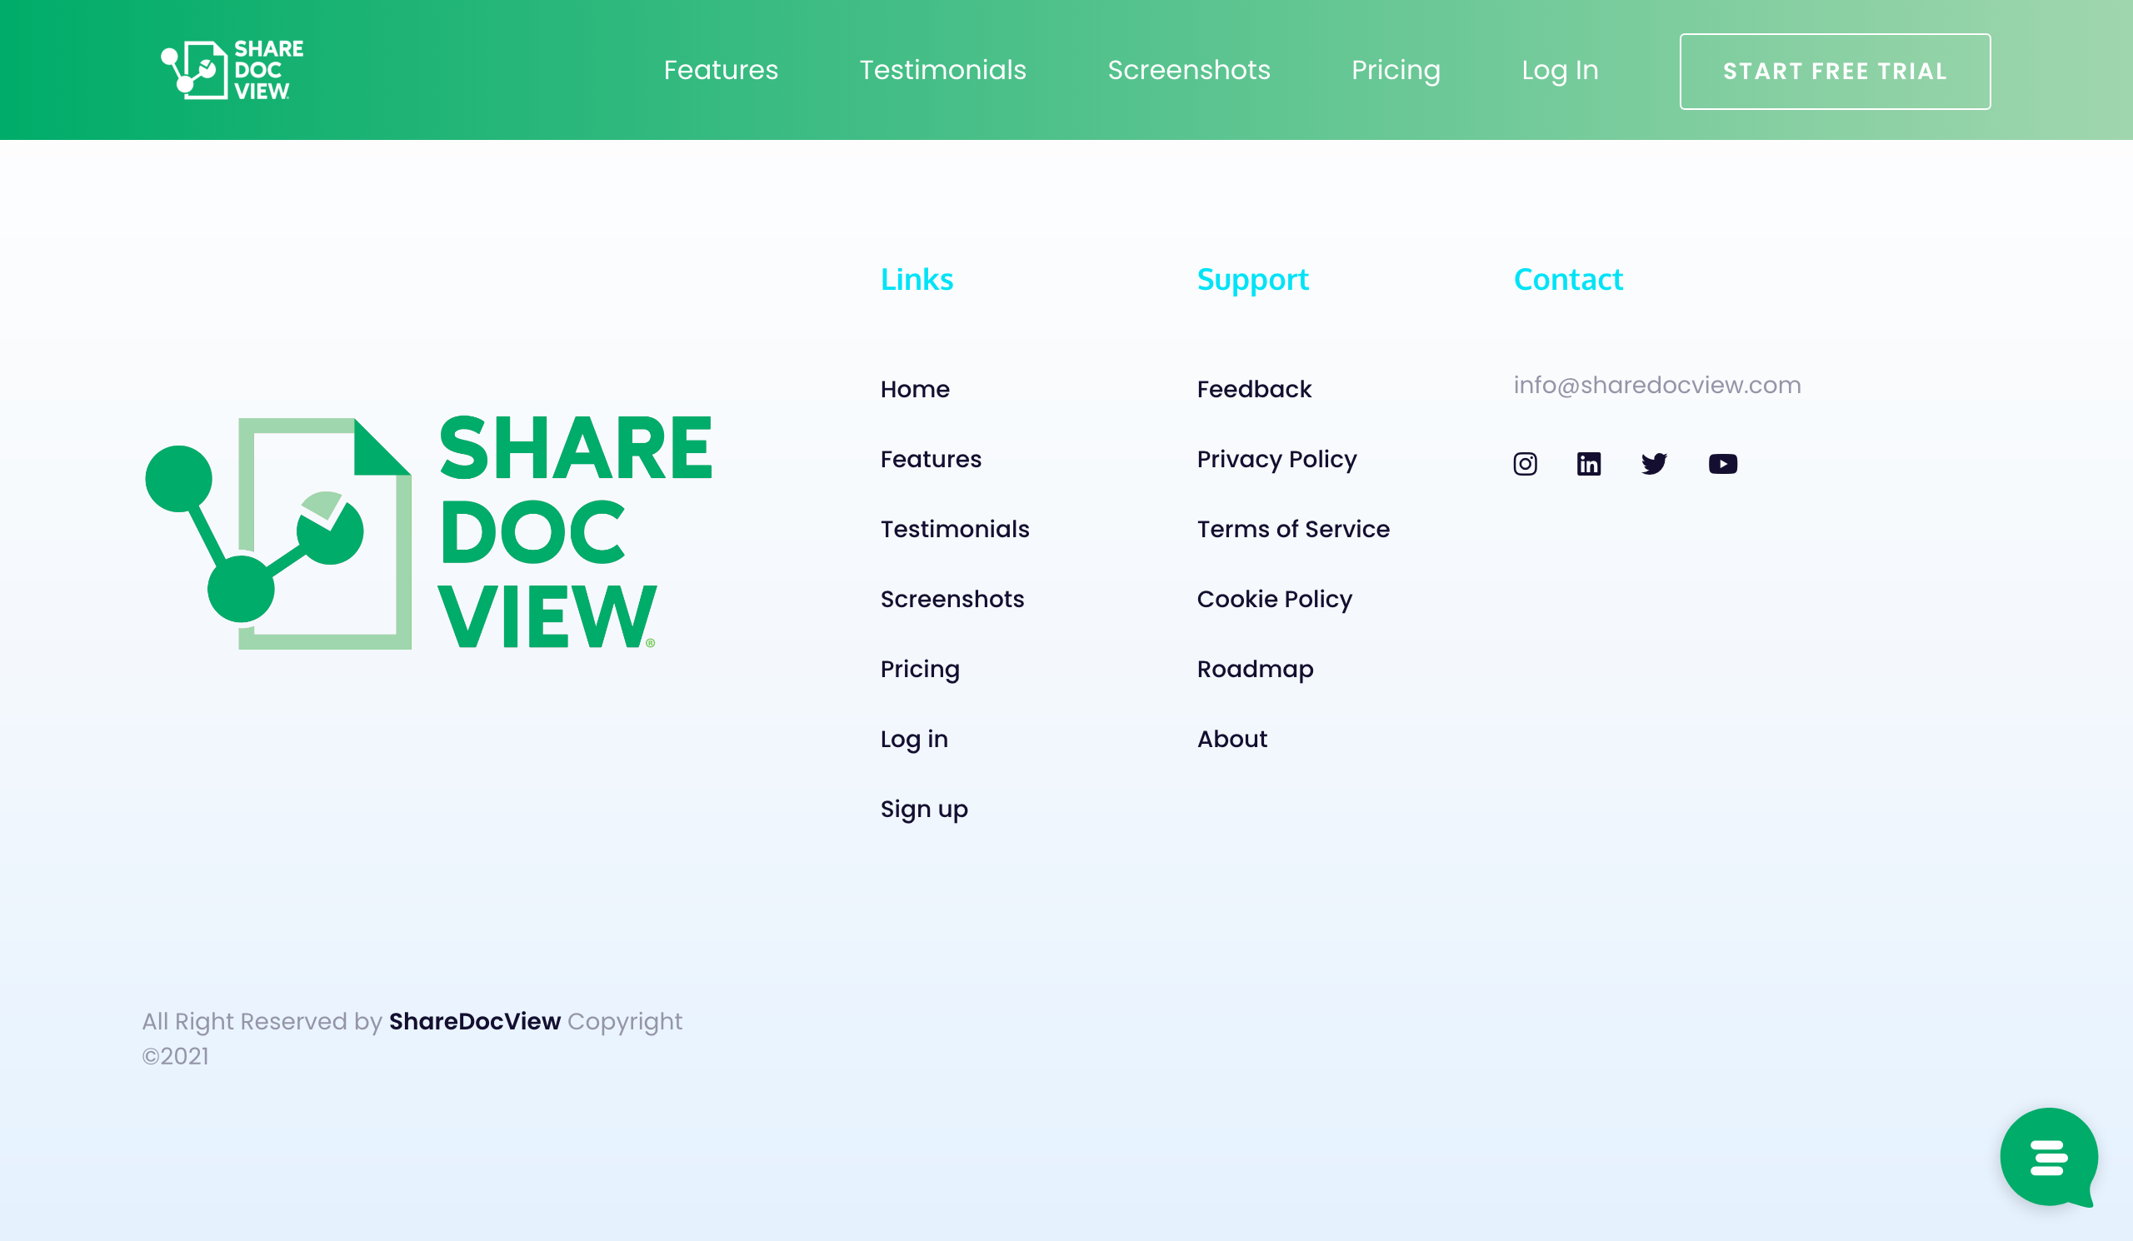Open the YouTube social icon

point(1722,464)
